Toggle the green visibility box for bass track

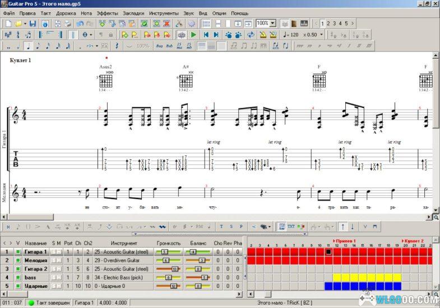[x=18, y=277]
